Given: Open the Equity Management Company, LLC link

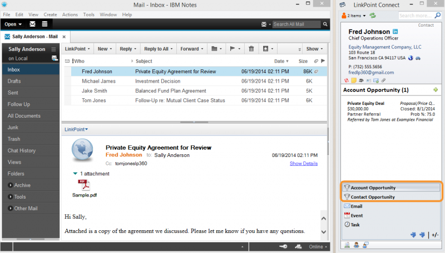Looking at the screenshot, I should click(x=385, y=47).
